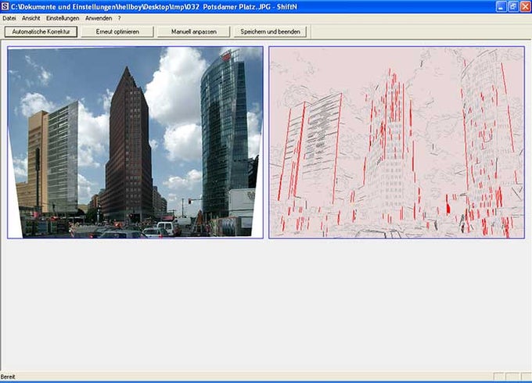The width and height of the screenshot is (532, 383).
Task: Restore down the ShiftN window
Action: pos(513,6)
